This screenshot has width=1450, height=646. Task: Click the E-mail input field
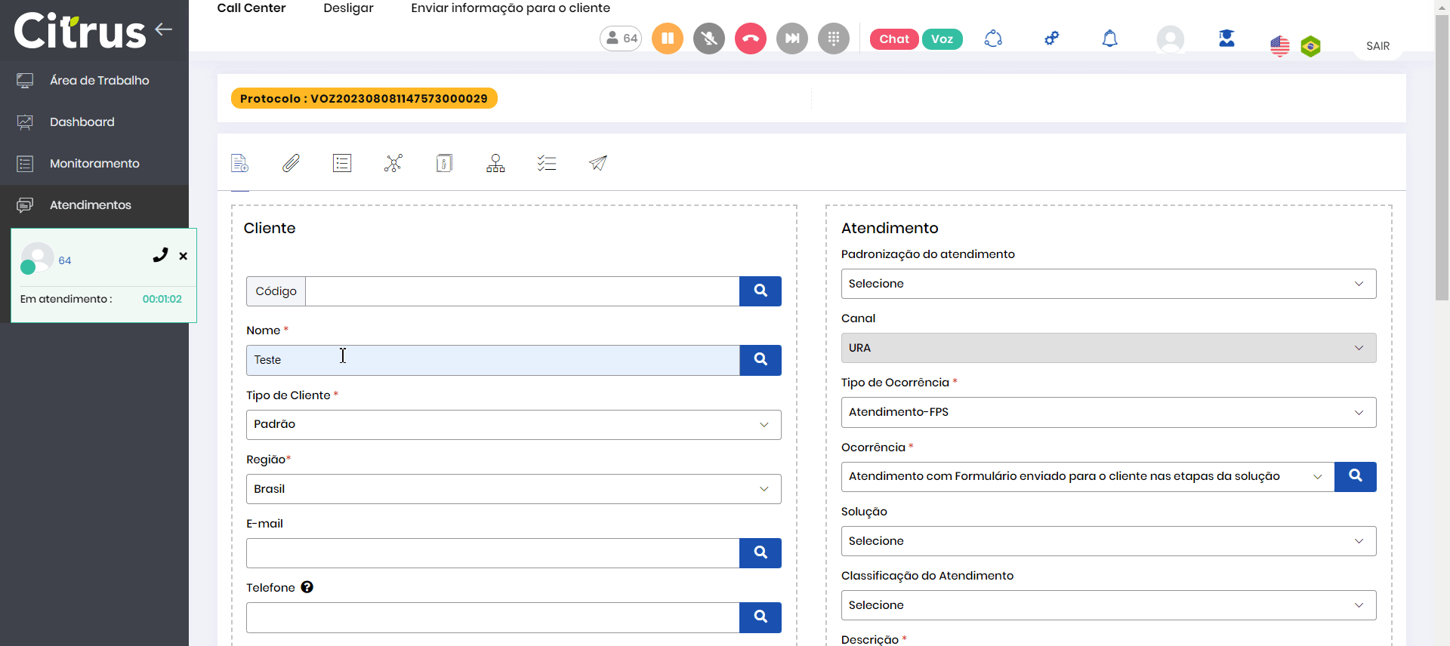tap(492, 553)
